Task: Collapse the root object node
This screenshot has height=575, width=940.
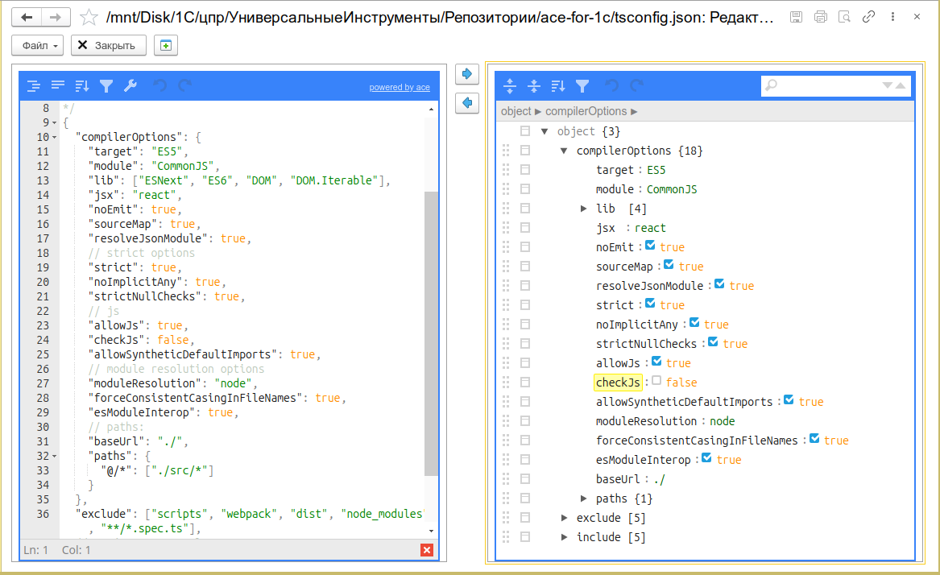Action: coord(545,131)
